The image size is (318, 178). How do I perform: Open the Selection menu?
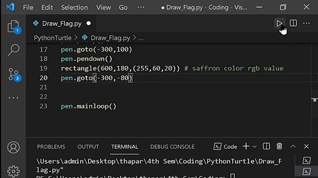(x=75, y=7)
